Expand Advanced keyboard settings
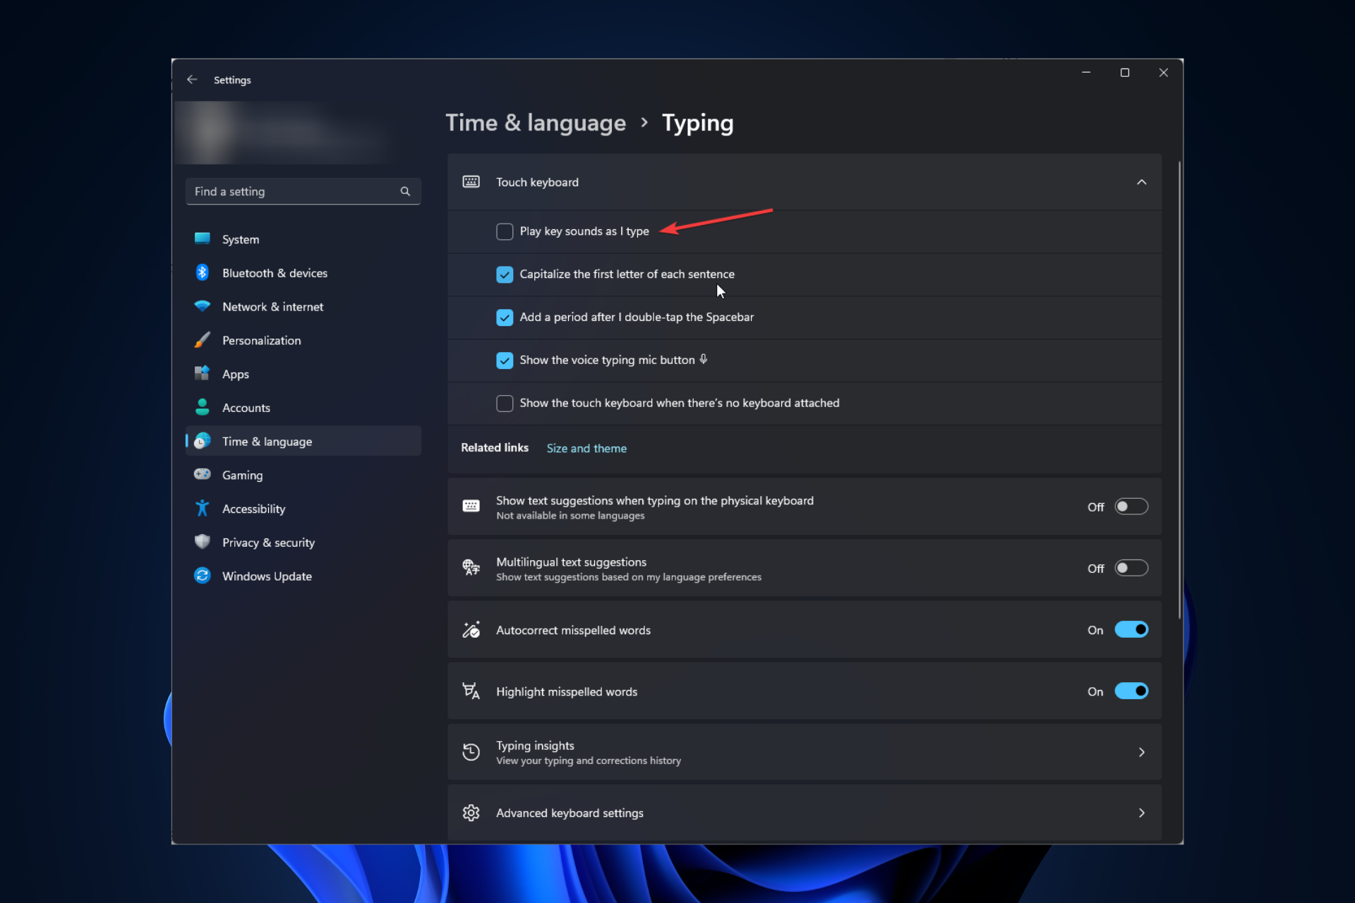1355x903 pixels. 1141,812
